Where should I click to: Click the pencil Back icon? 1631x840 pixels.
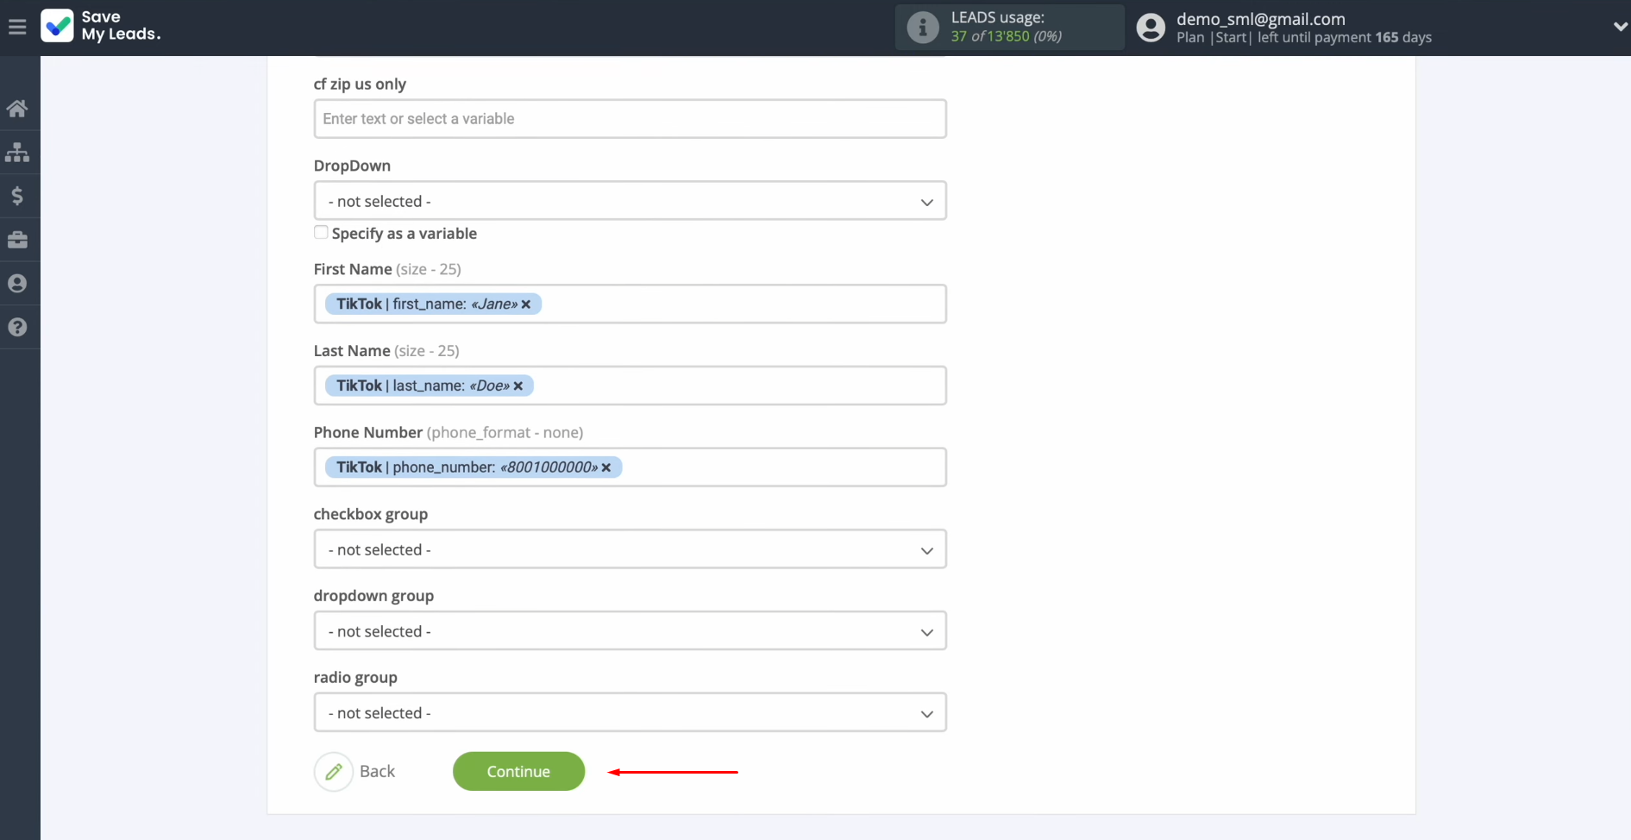click(334, 772)
